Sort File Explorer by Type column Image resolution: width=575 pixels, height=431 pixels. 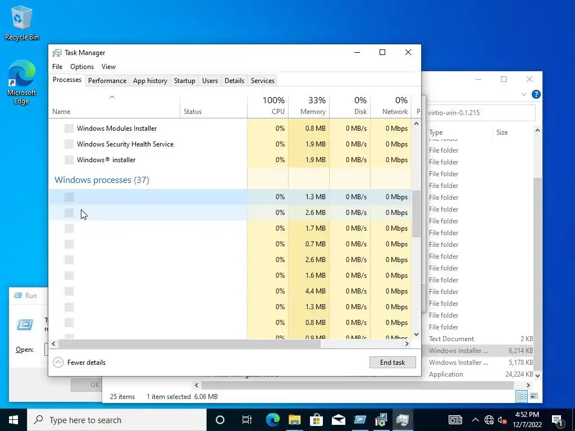[x=459, y=132]
